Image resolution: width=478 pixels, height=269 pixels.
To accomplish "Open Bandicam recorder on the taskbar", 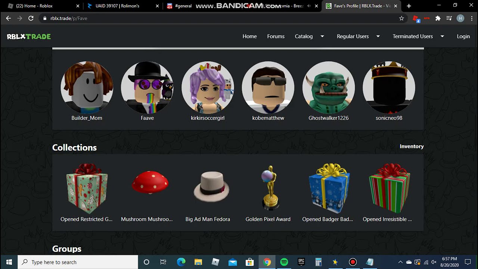I will pos(353,262).
